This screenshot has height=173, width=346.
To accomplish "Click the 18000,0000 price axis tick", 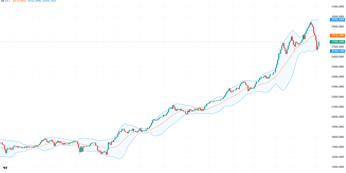I will pyautogui.click(x=338, y=137).
